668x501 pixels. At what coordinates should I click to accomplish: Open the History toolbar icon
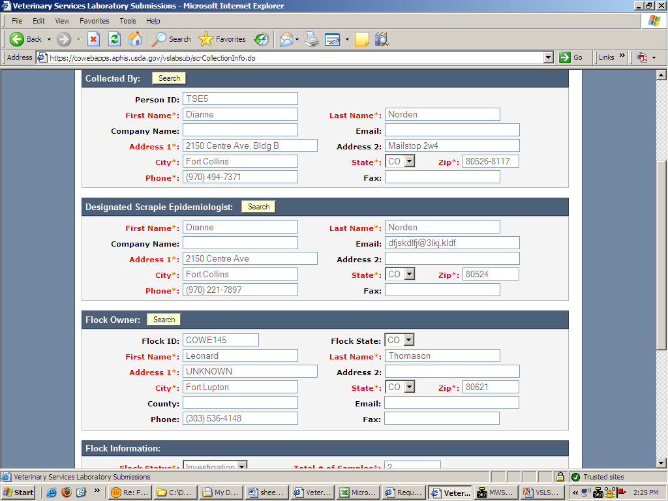click(261, 39)
